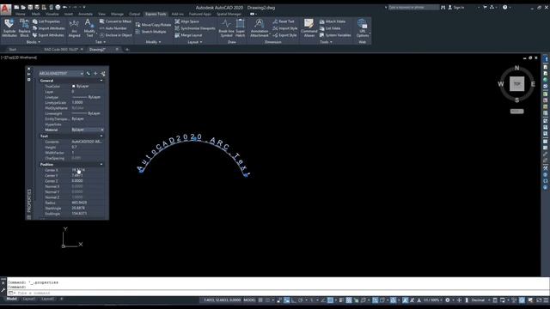Click the Help question mark icon
Screen dimensions: 550x309
(x=504, y=7)
